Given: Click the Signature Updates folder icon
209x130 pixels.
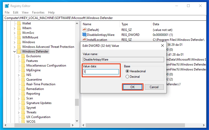Looking at the screenshot, I should (23, 103).
